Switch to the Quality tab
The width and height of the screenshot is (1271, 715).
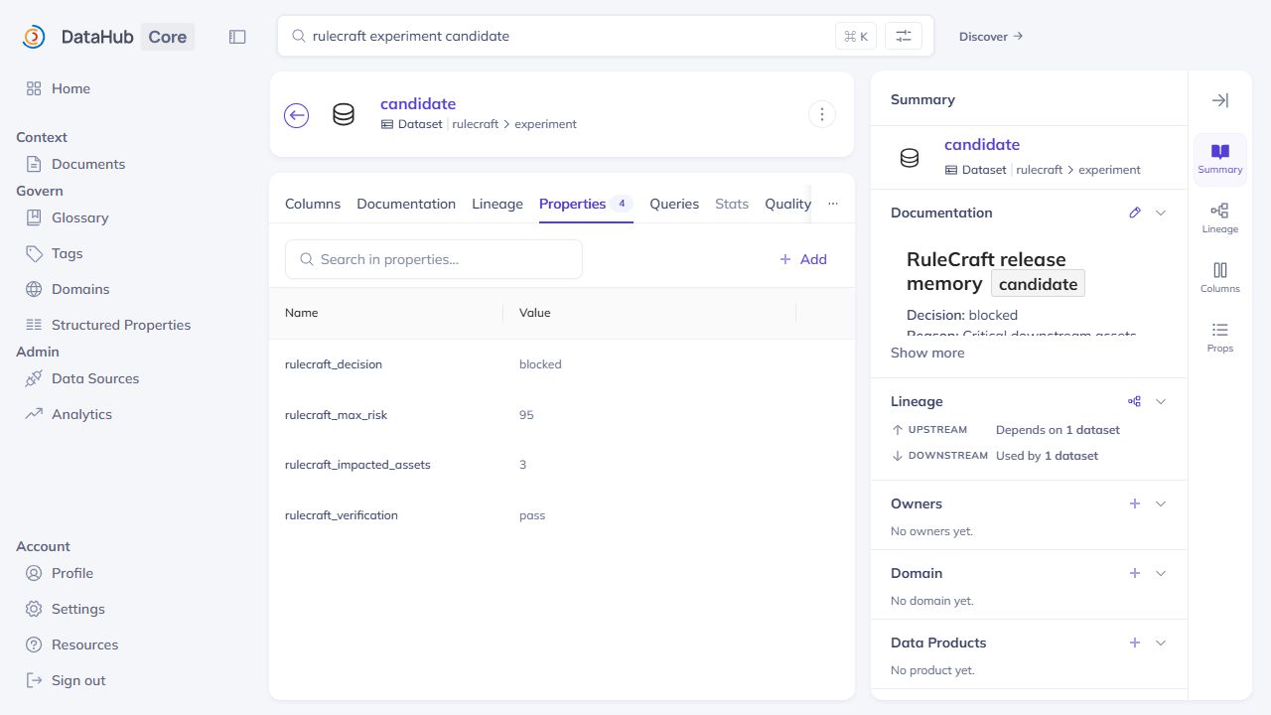click(x=787, y=204)
